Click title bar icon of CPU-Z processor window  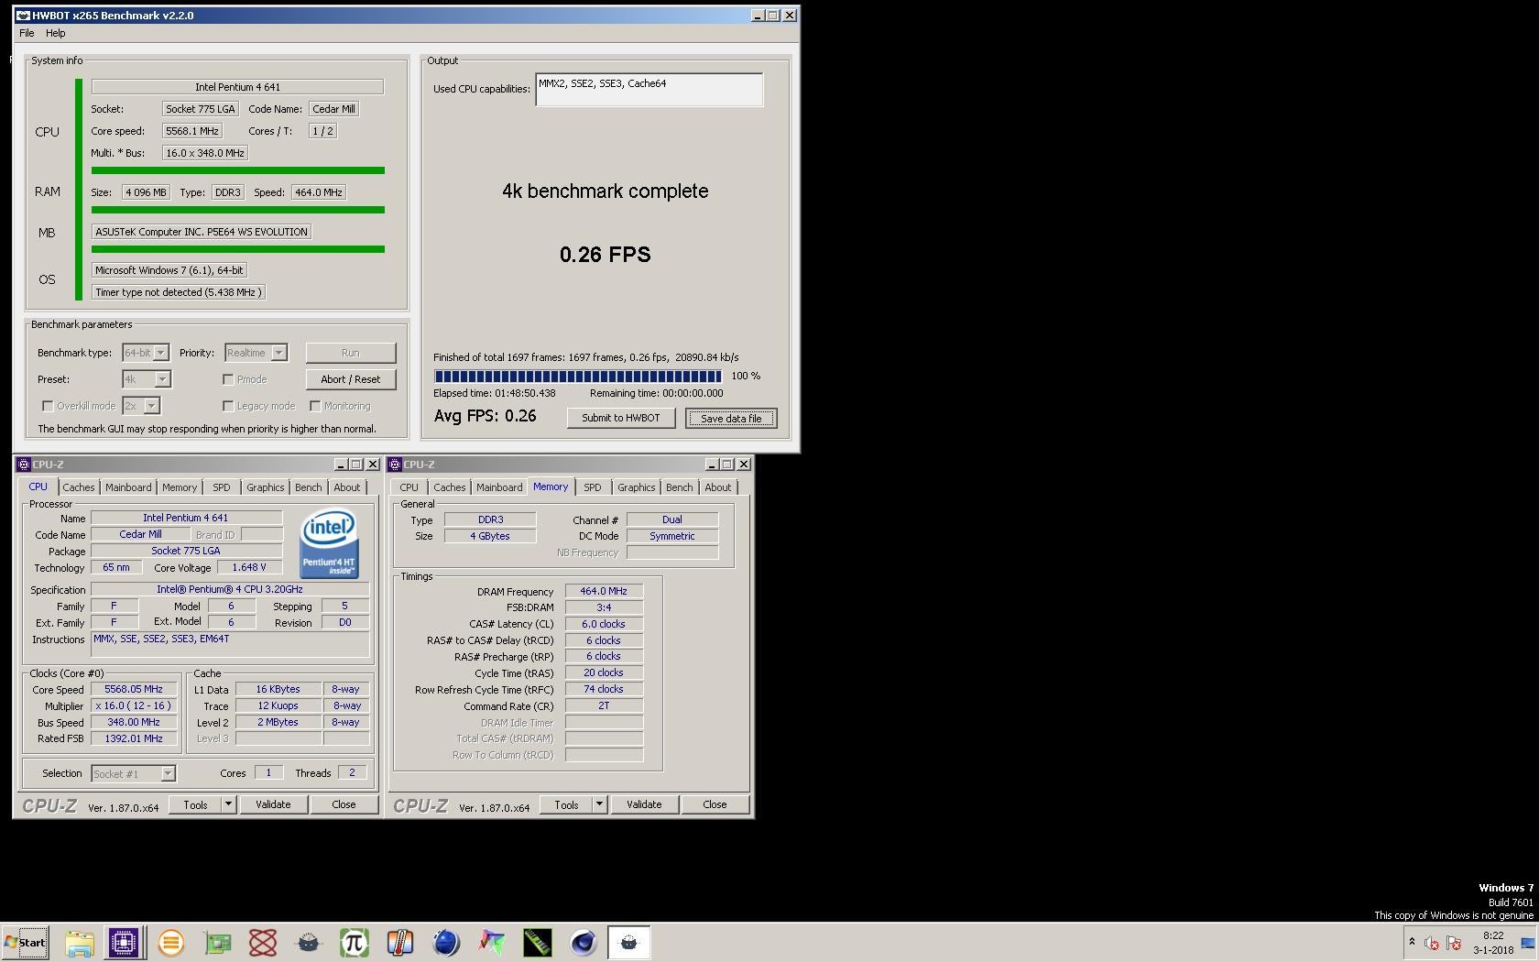24,465
